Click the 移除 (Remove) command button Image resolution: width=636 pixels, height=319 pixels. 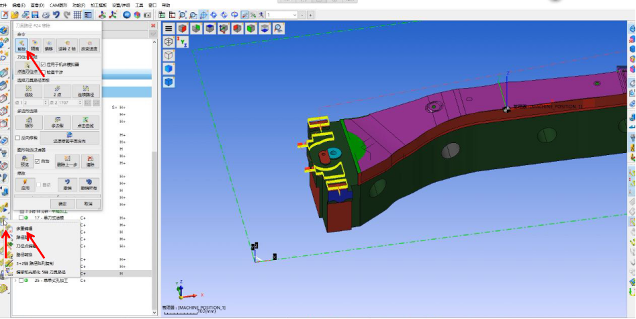pyautogui.click(x=21, y=45)
